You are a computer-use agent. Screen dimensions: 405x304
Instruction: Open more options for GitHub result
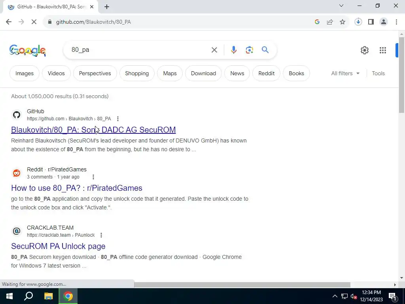pyautogui.click(x=118, y=119)
